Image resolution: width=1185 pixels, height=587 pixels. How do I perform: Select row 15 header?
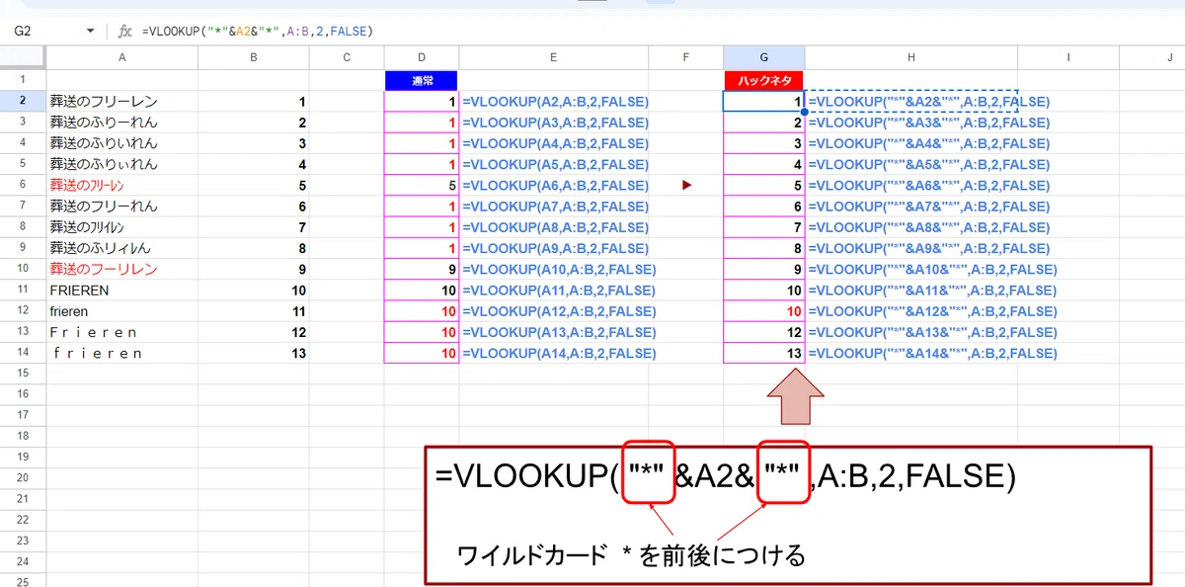click(23, 373)
